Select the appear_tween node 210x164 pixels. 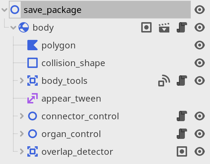[71, 99]
